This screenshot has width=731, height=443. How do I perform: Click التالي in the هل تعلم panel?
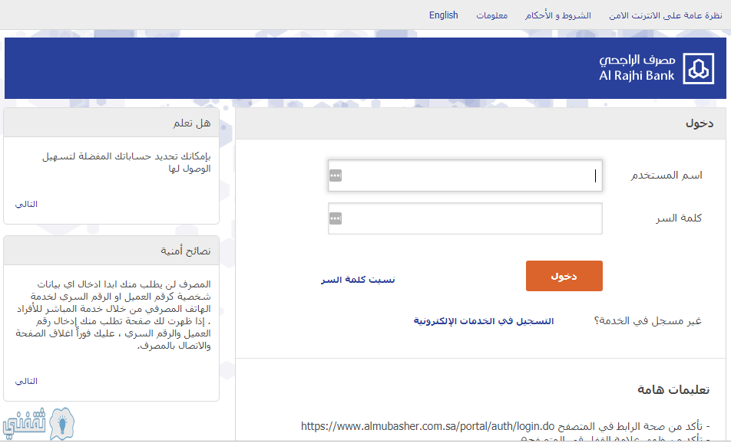pos(26,204)
